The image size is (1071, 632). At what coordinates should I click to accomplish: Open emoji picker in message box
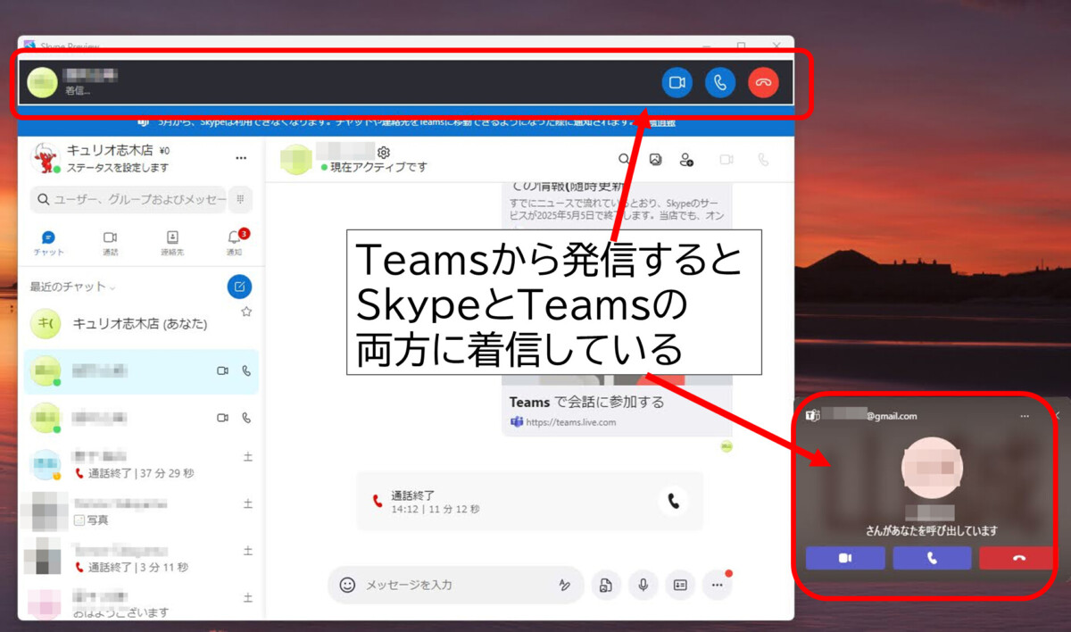coord(347,585)
